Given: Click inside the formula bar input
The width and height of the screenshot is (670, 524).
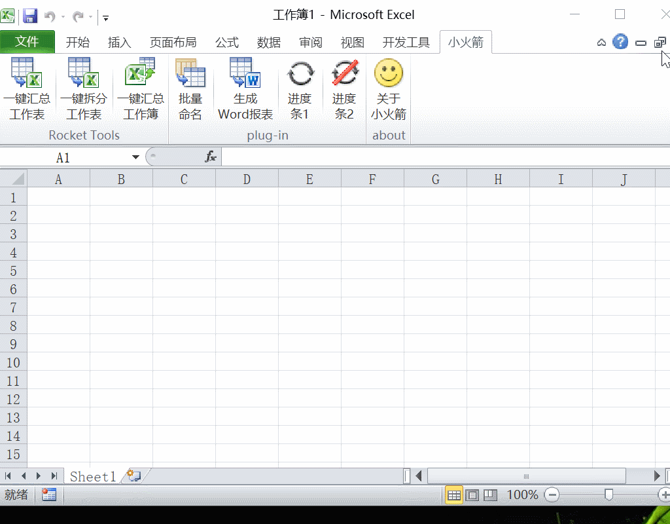Looking at the screenshot, I should pos(446,157).
